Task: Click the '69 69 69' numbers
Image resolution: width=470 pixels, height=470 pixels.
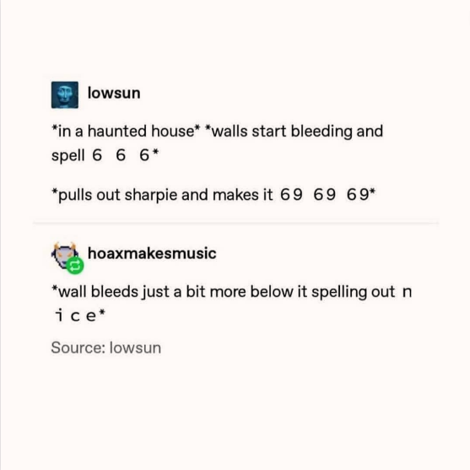Action: click(x=327, y=194)
